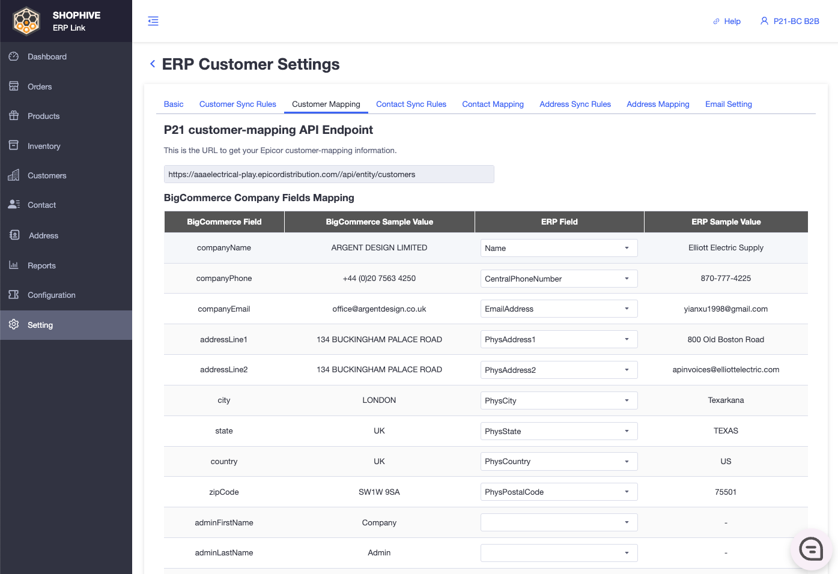838x574 pixels.
Task: Click the companyName field cell
Action: [224, 247]
